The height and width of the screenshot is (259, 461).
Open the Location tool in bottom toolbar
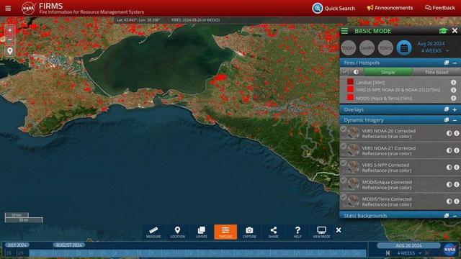pos(177,232)
